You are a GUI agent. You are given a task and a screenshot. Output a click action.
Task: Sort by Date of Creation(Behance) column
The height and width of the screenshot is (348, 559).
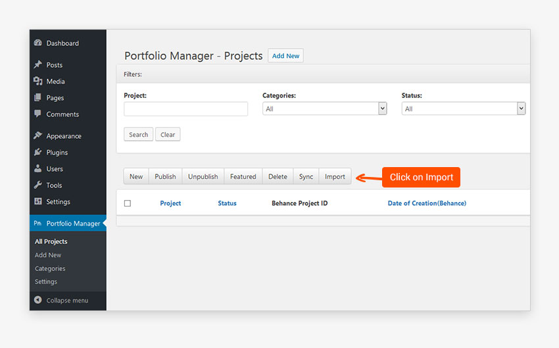click(x=427, y=203)
